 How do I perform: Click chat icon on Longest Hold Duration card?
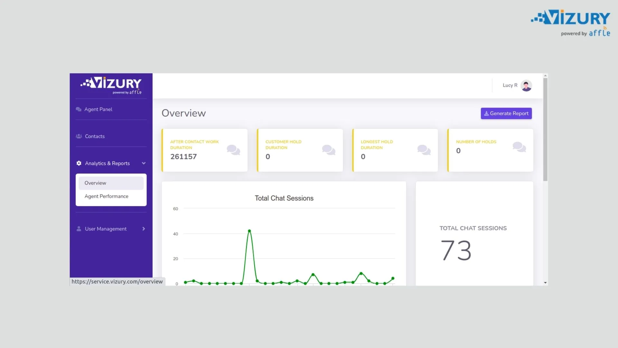(x=424, y=150)
